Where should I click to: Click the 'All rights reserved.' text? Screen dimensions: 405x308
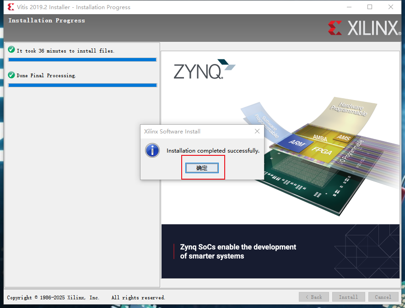tap(138, 297)
